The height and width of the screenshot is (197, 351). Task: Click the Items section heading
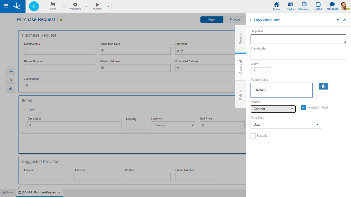click(x=27, y=101)
